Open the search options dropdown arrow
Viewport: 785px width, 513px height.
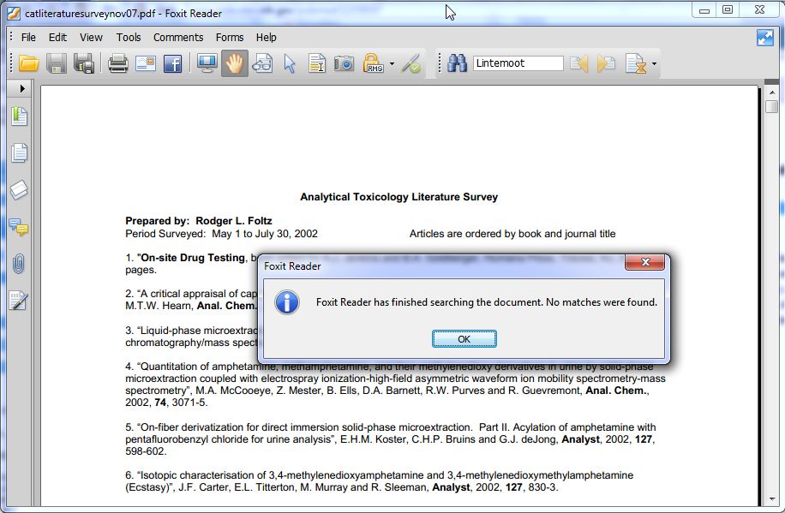pos(654,64)
